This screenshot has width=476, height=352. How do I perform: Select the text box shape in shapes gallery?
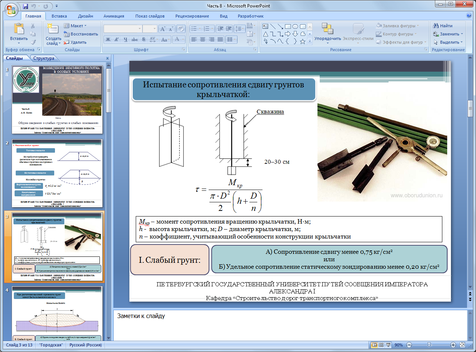click(265, 26)
